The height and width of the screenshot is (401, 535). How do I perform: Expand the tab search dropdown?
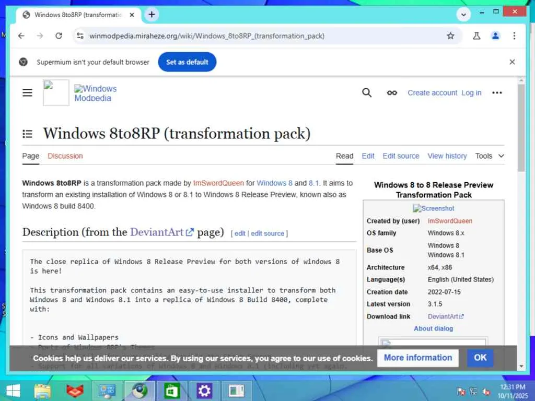[463, 15]
